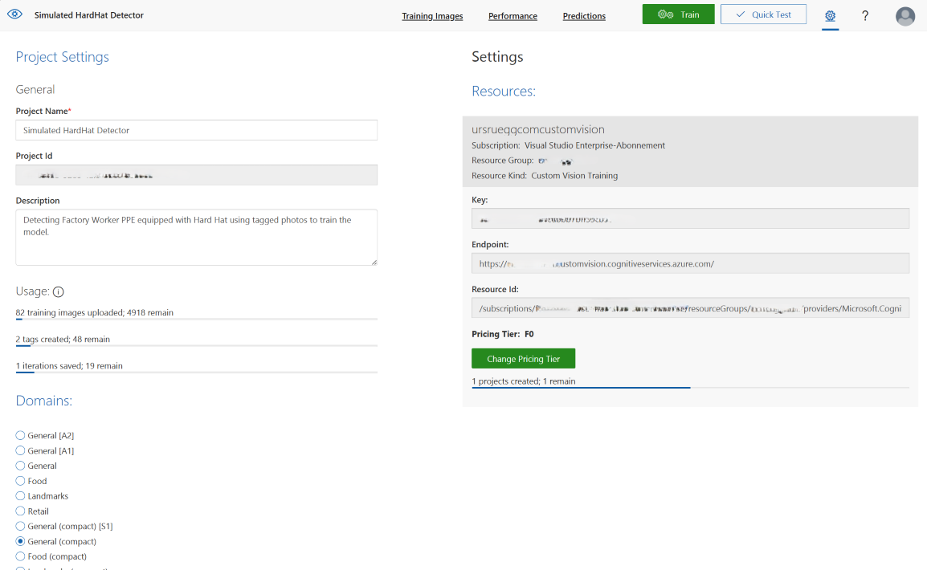The width and height of the screenshot is (927, 570).
Task: Switch to Predictions tab
Action: pyautogui.click(x=584, y=16)
